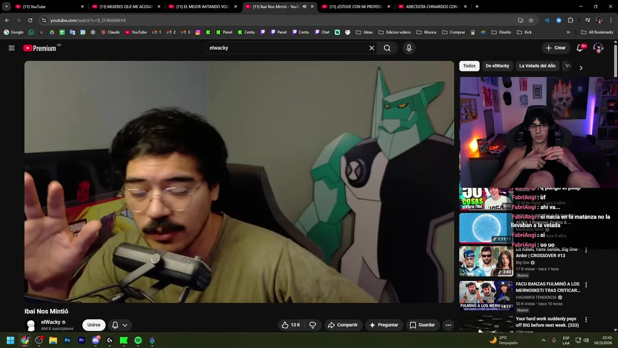Go to YouTube Premium home logo
The image size is (618, 348).
click(40, 48)
